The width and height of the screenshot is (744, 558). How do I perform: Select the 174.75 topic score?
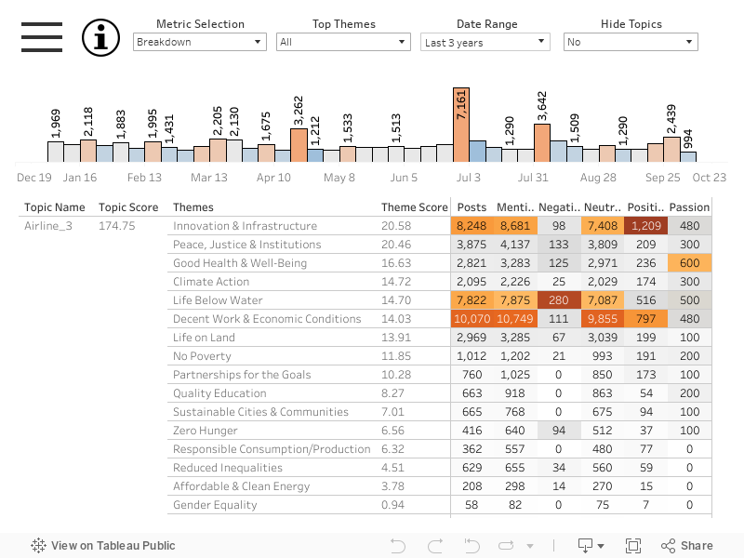coord(117,226)
